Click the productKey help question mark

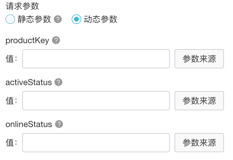(x=56, y=40)
